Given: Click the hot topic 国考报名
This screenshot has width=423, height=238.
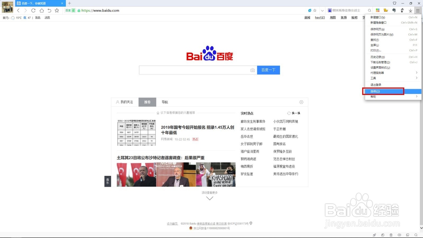Looking at the screenshot, I should (x=280, y=144).
